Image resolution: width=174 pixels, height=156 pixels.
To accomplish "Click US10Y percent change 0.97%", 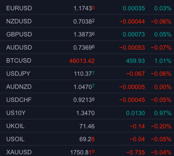I will 163,113.
